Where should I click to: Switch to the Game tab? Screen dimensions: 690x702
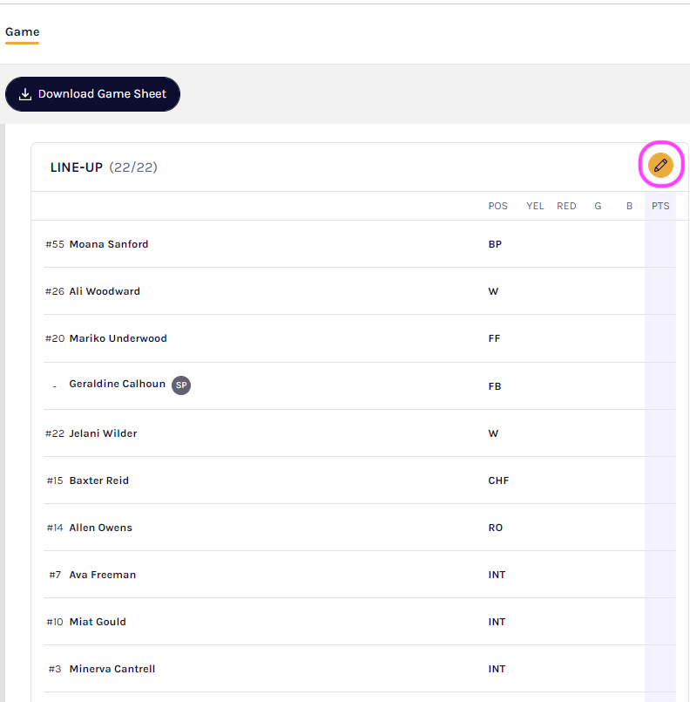click(22, 32)
